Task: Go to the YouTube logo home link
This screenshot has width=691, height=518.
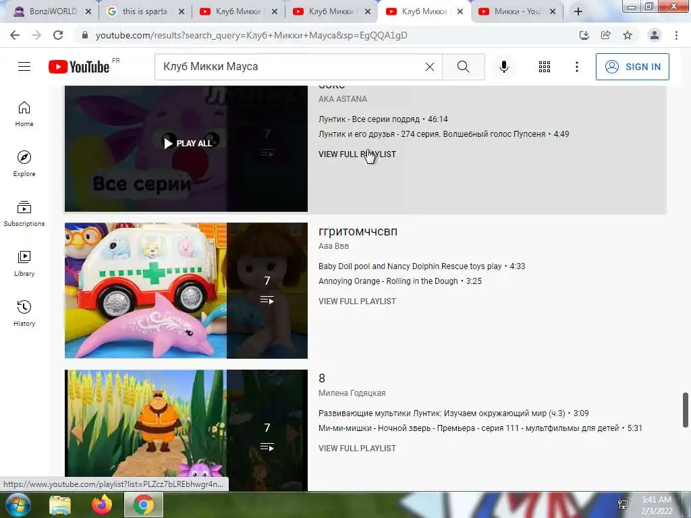Action: 79,67
